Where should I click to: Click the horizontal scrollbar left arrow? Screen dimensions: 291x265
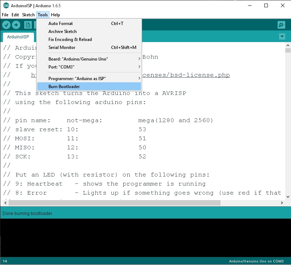[x=5, y=203]
